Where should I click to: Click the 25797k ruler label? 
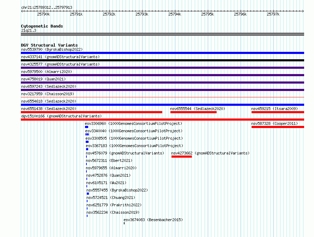click(273, 14)
